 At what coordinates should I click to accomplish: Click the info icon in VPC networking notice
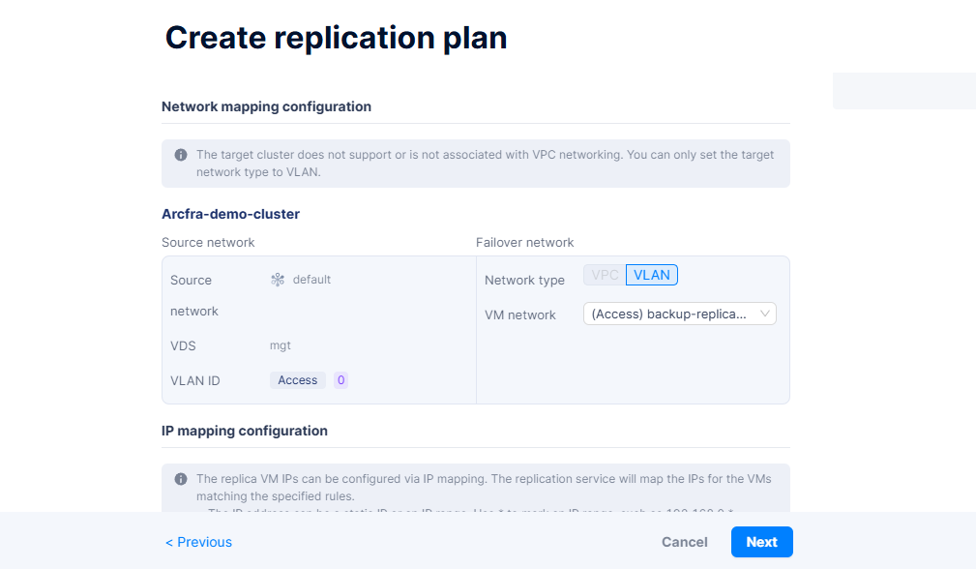181,155
